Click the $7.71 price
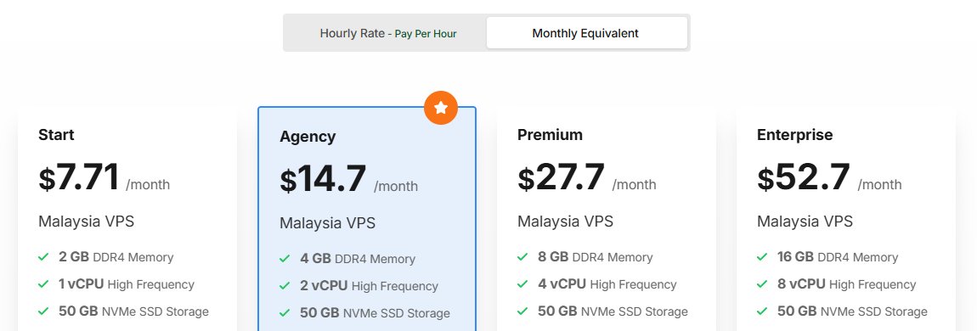The width and height of the screenshot is (977, 331). [x=79, y=177]
